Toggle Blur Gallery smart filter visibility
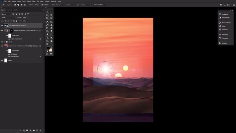The width and height of the screenshot is (236, 133). 9,54
